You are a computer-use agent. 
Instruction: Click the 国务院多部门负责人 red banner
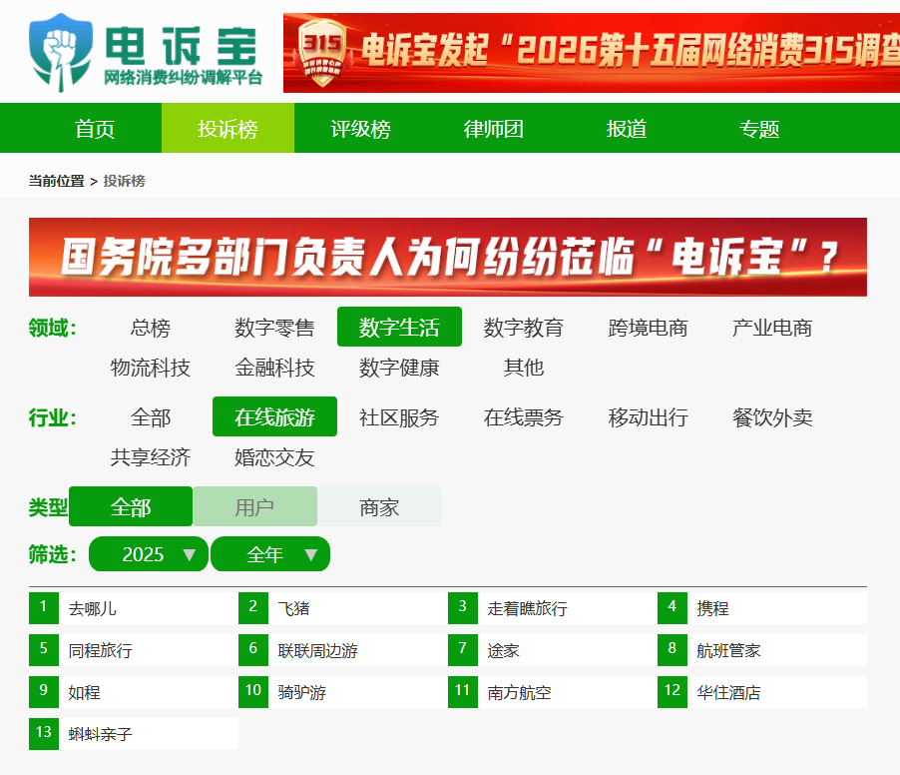[447, 257]
